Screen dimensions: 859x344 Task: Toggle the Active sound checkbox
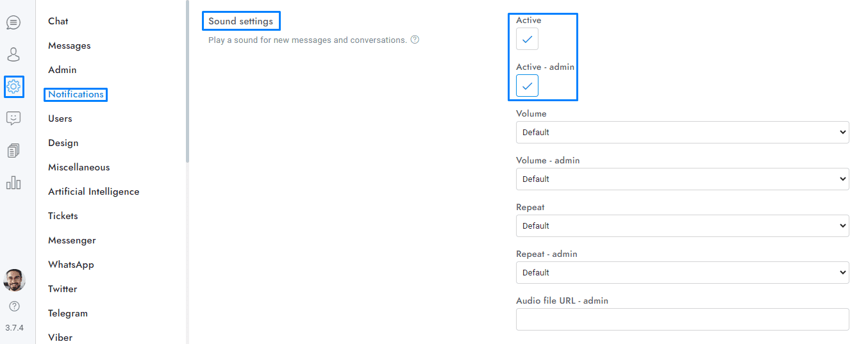(527, 39)
